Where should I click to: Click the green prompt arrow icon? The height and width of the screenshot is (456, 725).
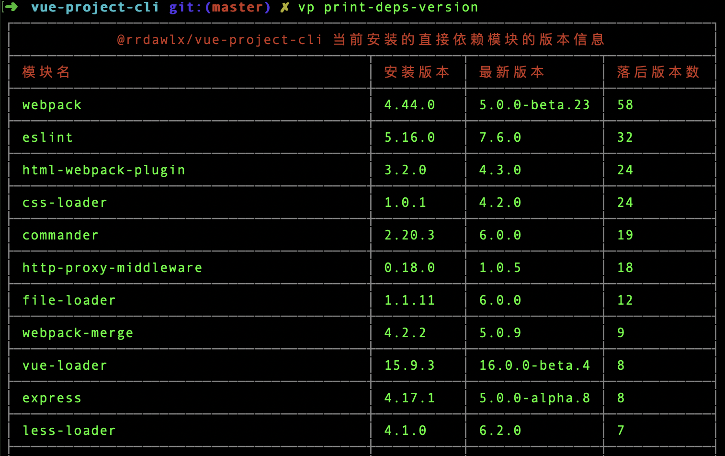point(11,7)
